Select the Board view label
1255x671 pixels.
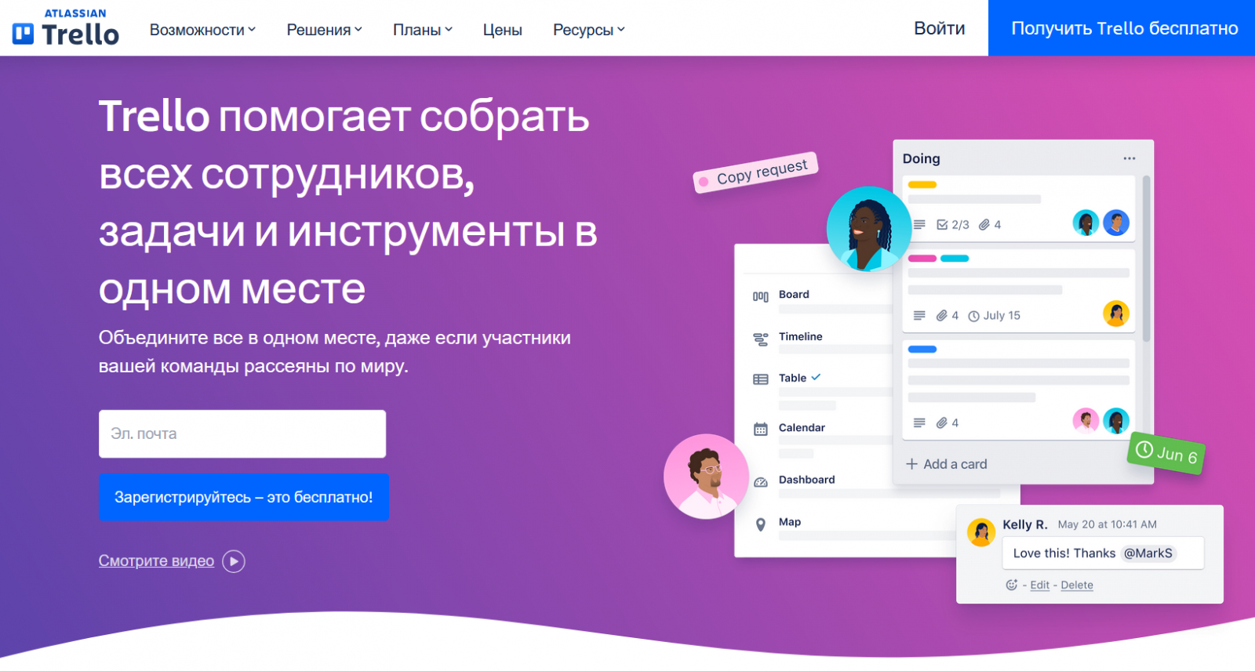pos(794,295)
